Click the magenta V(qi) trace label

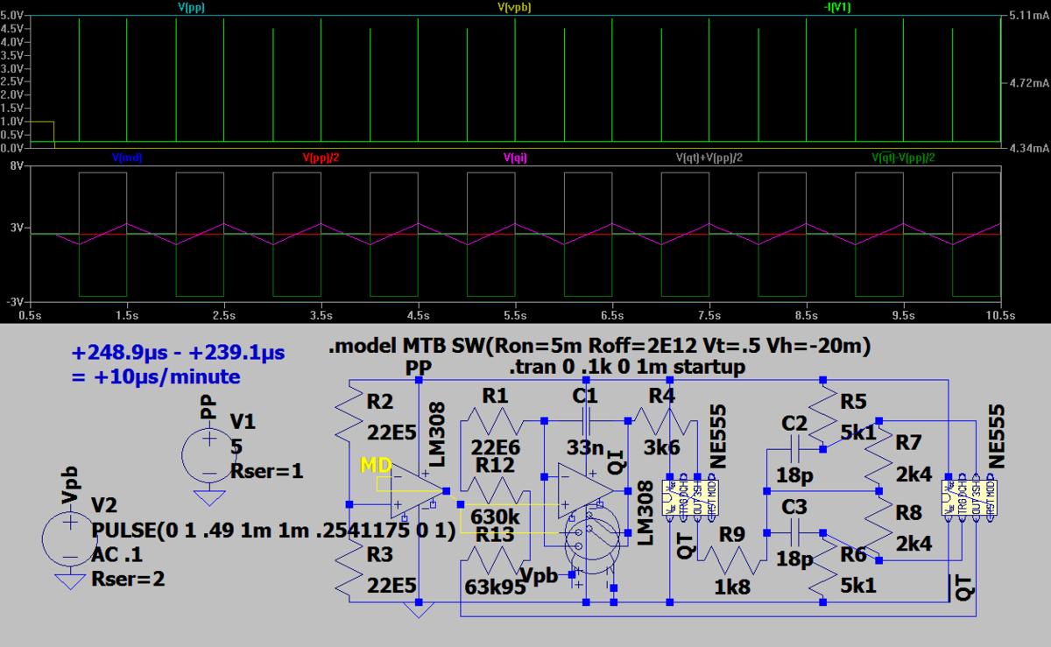pos(514,158)
